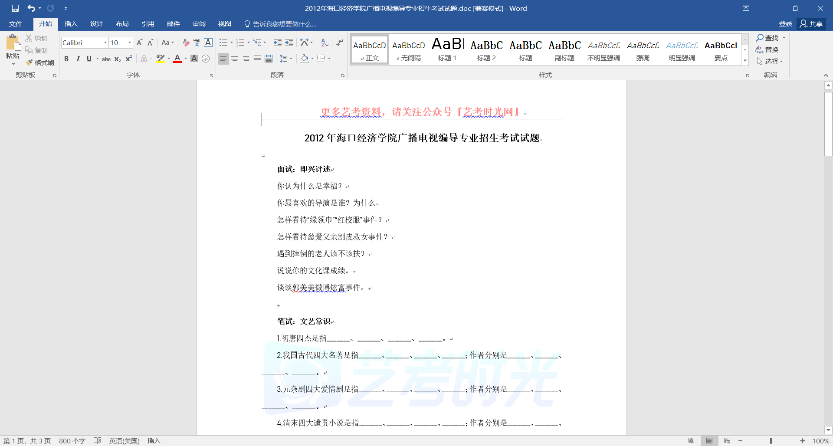Toggle Italic formatting button
This screenshot has width=833, height=446.
78,59
